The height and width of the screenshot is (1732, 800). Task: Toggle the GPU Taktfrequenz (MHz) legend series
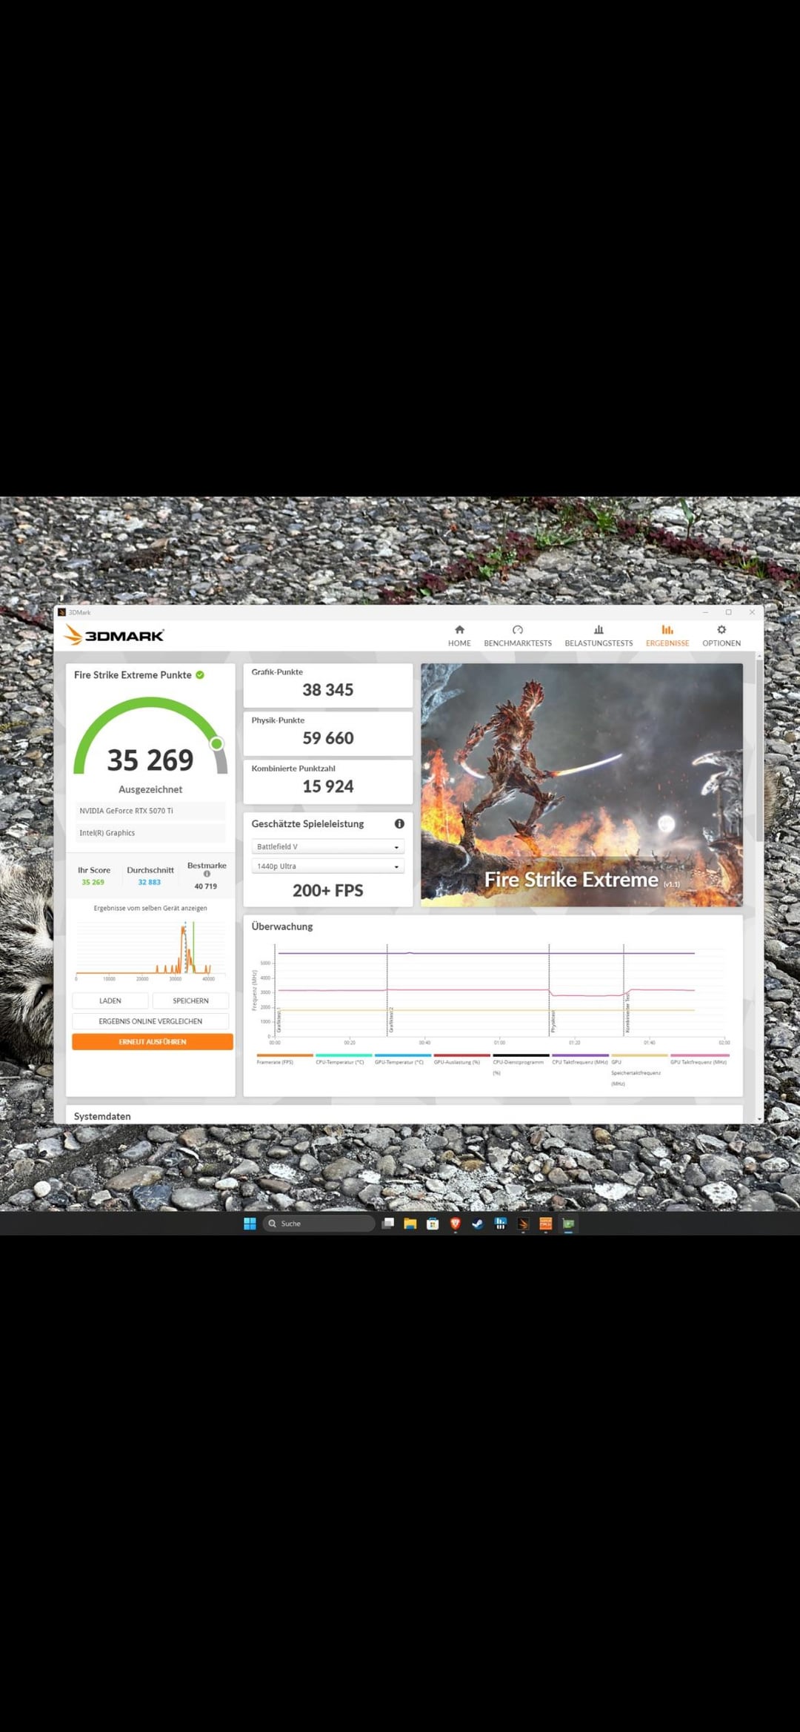coord(699,1059)
